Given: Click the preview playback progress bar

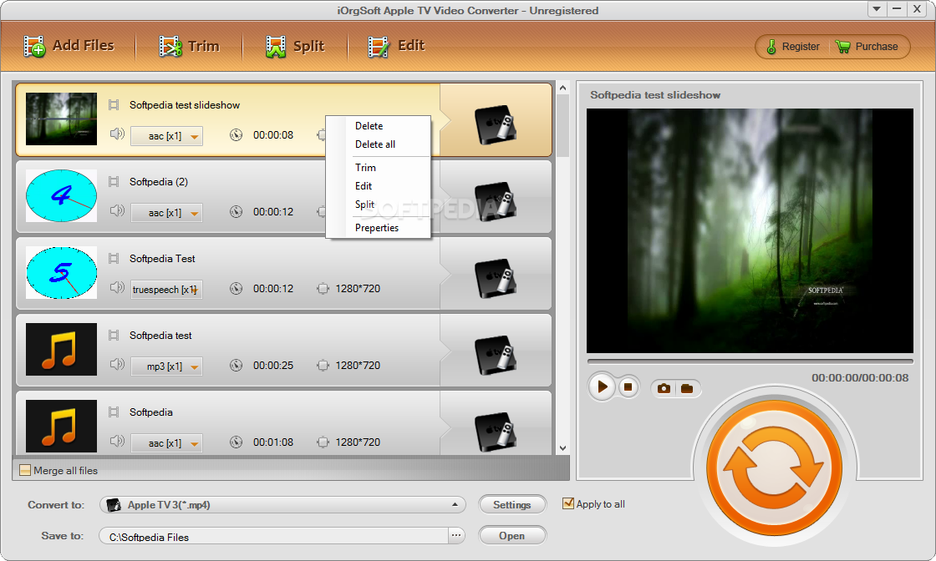Looking at the screenshot, I should point(750,361).
